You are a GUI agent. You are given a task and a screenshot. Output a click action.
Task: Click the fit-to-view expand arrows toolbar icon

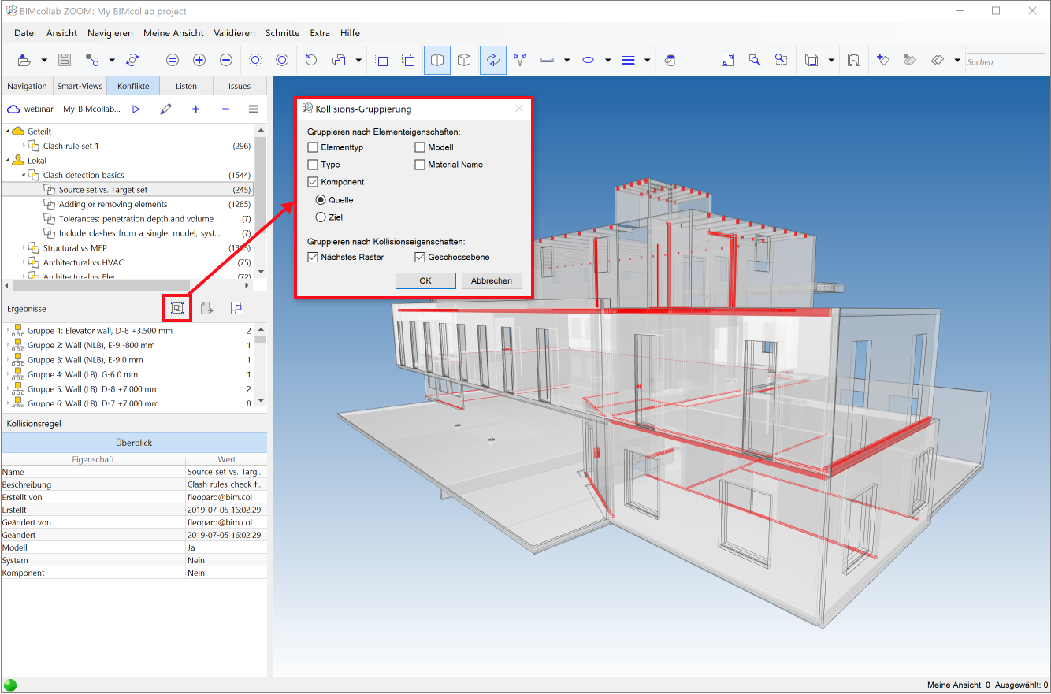[x=727, y=60]
